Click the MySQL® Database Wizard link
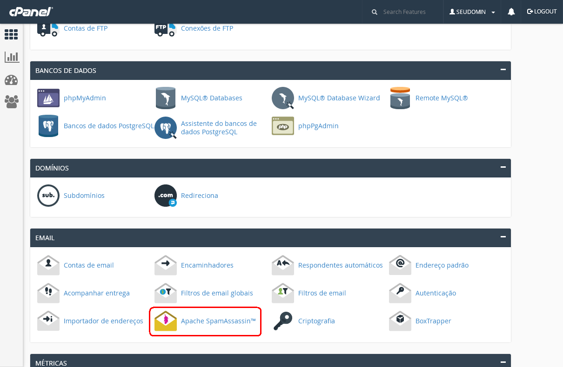This screenshot has width=563, height=367. click(x=339, y=98)
